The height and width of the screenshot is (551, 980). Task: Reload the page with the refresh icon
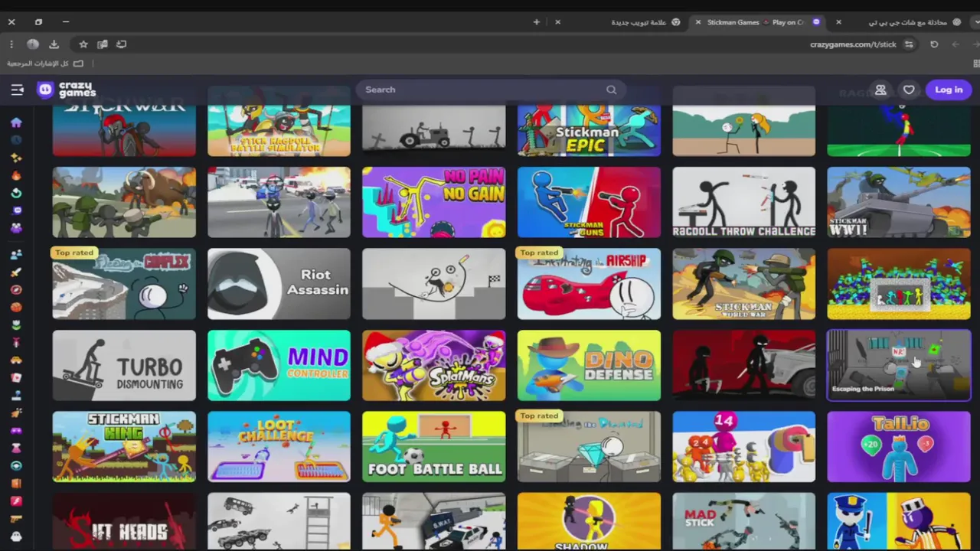click(934, 44)
